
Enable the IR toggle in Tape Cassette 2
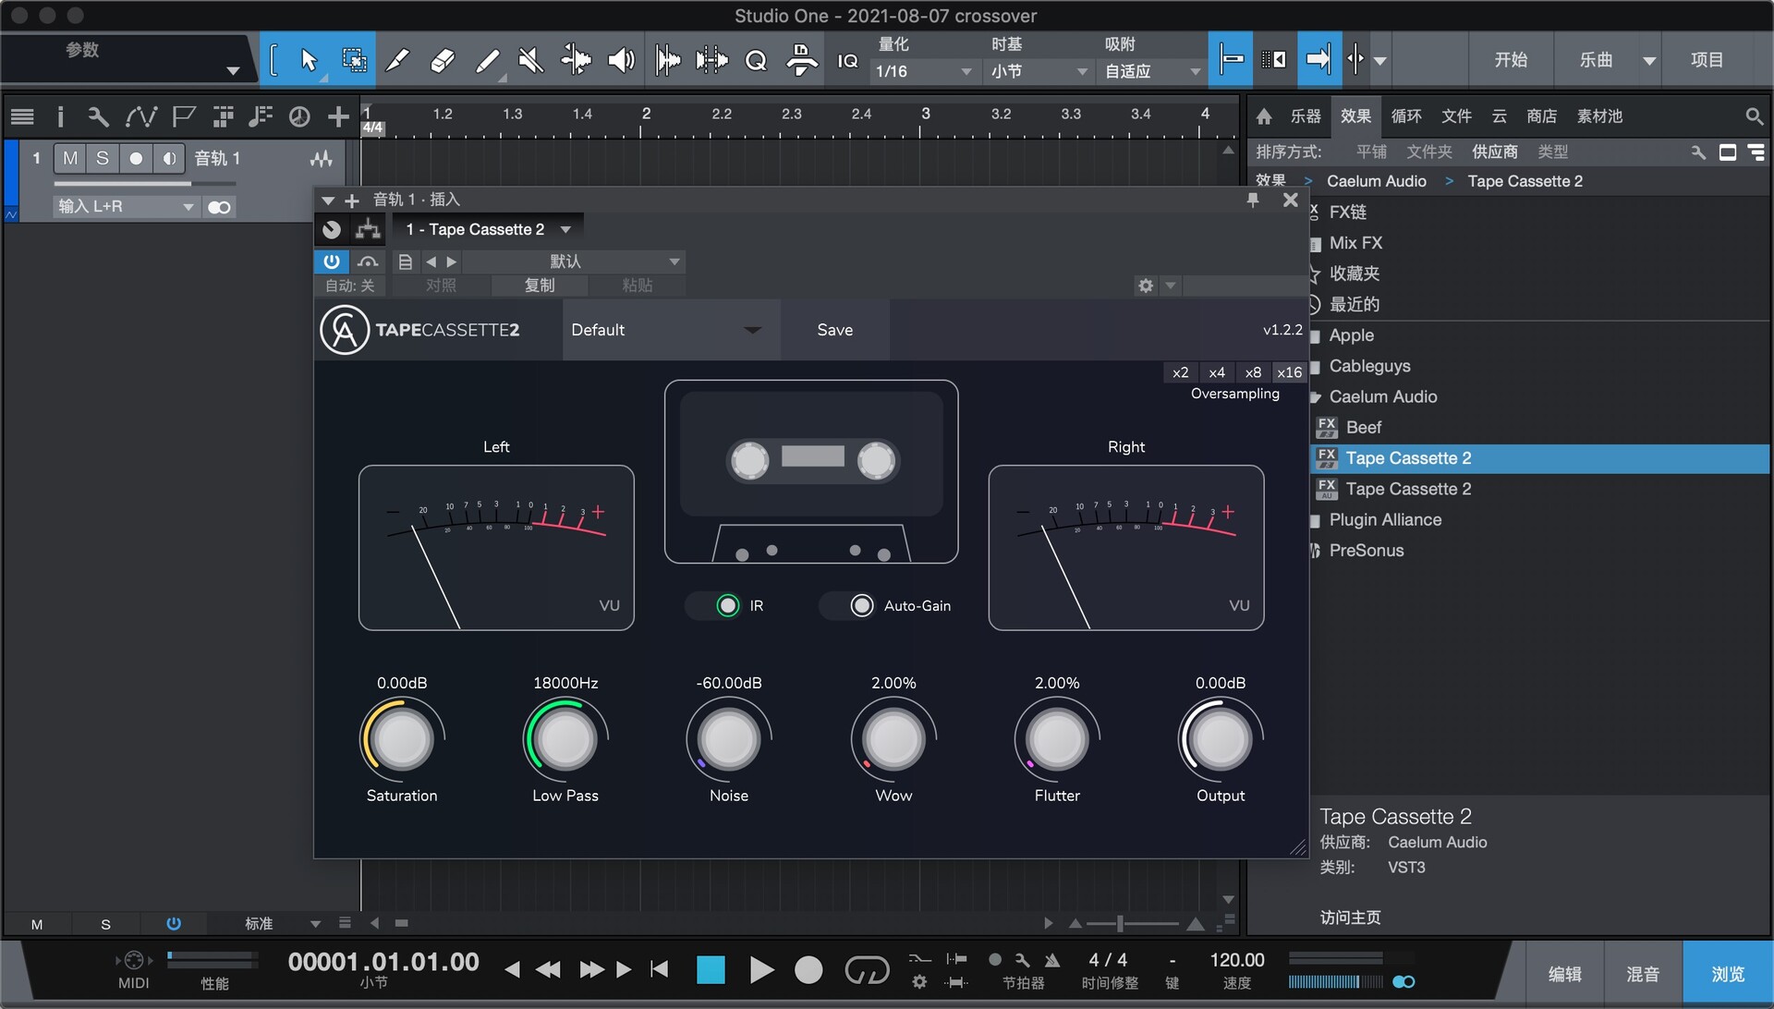pos(727,605)
